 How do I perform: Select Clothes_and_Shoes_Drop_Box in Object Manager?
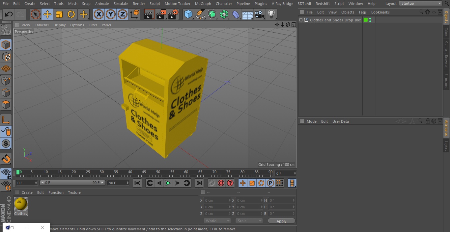[x=335, y=20]
